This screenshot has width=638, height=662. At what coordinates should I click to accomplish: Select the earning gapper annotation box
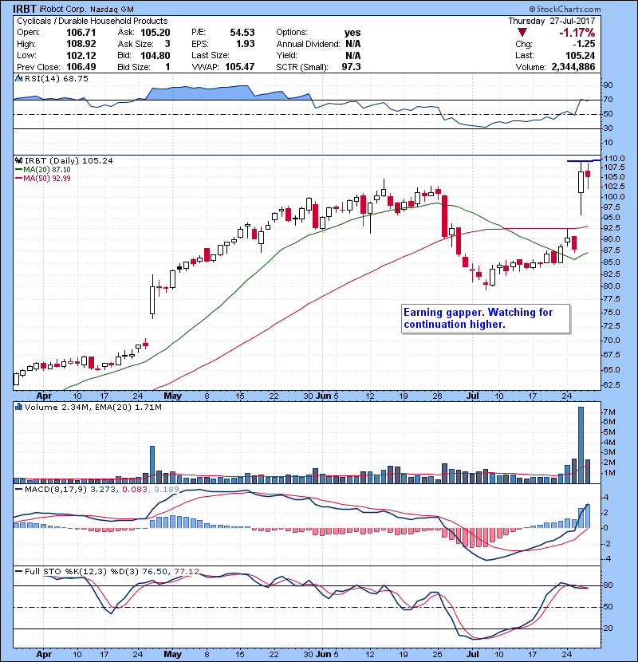485,318
